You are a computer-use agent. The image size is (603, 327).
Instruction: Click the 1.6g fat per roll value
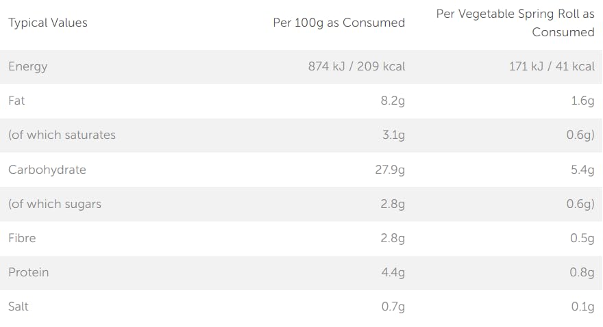pyautogui.click(x=582, y=101)
